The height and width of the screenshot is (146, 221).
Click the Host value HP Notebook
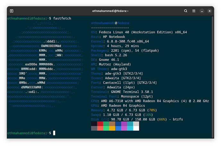coord(114,37)
